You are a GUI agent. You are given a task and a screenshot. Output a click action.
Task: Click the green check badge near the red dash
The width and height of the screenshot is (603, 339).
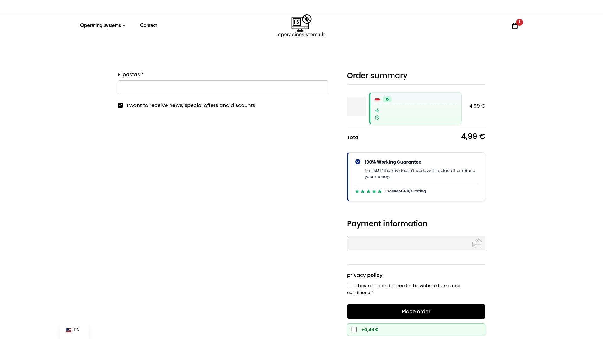pos(388,99)
